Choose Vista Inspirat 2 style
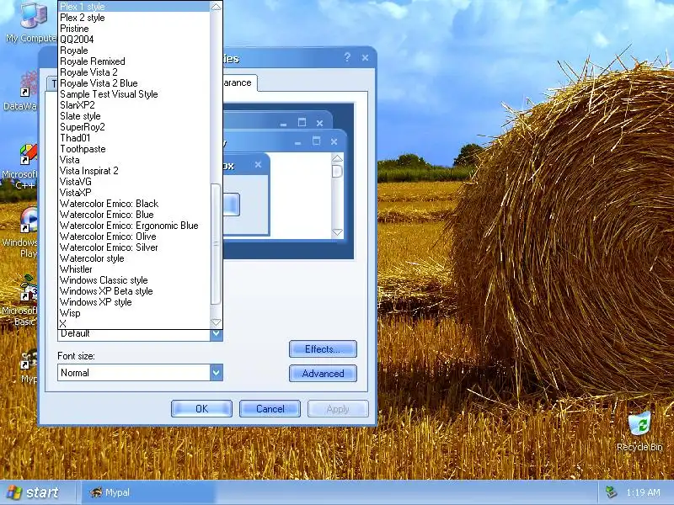 point(134,171)
